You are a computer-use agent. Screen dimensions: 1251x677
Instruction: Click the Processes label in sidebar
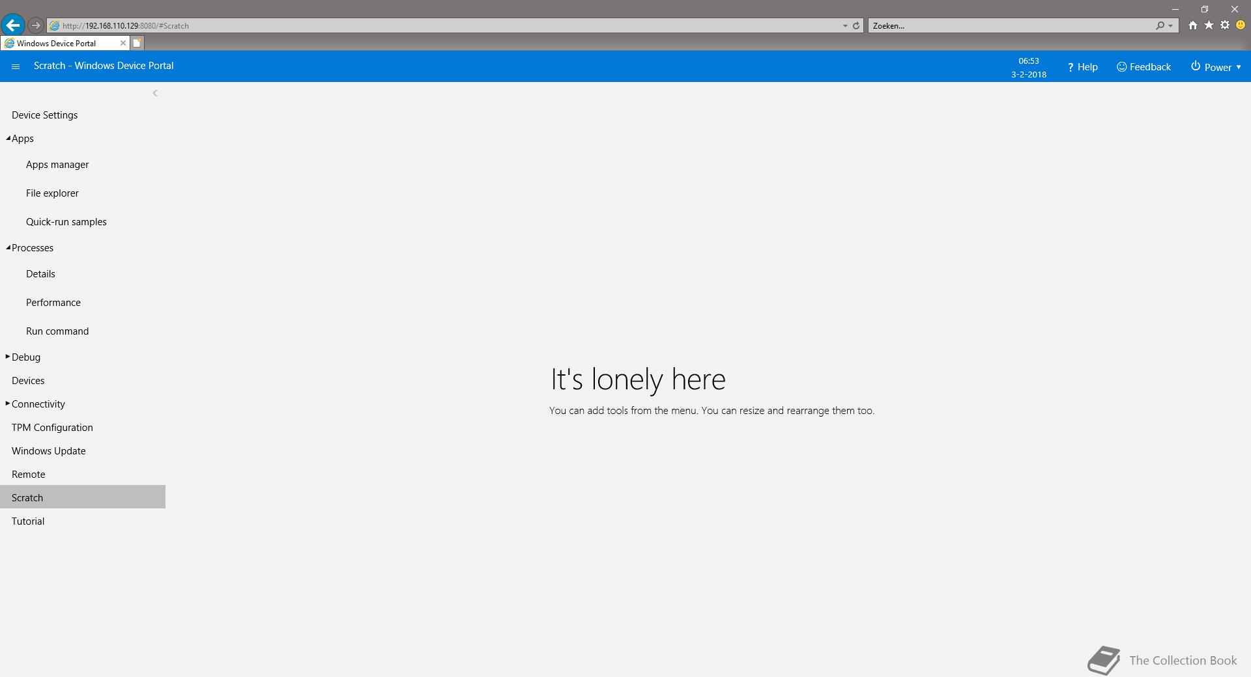click(33, 248)
